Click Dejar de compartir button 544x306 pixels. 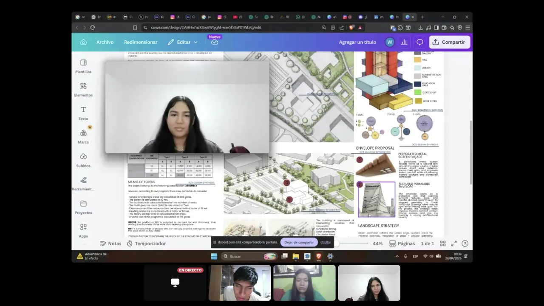point(299,242)
